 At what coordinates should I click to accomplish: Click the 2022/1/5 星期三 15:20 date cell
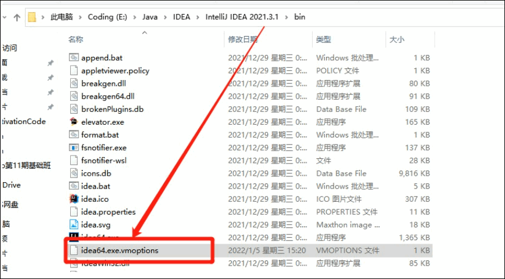coord(267,251)
